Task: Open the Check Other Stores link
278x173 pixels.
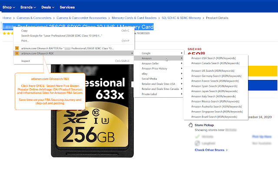Action: [x=211, y=150]
